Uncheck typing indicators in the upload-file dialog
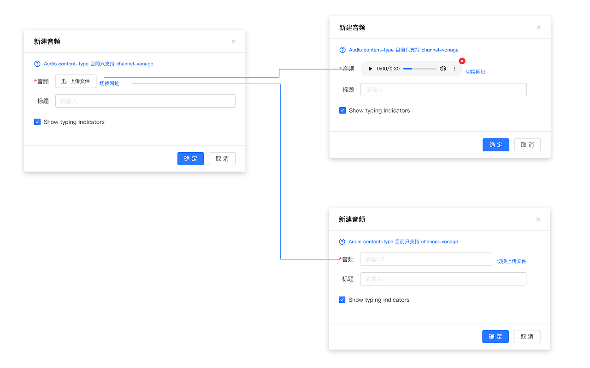Viewport: 590px width, 368px height. 37,122
